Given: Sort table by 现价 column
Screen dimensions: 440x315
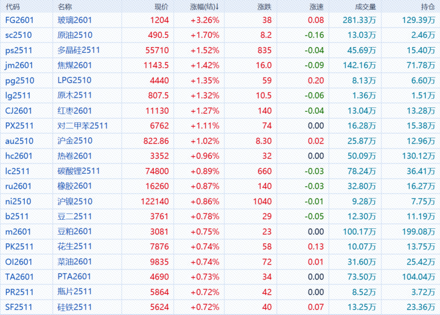Looking at the screenshot, I should point(161,6).
